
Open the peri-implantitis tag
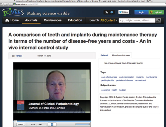coord(108,80)
